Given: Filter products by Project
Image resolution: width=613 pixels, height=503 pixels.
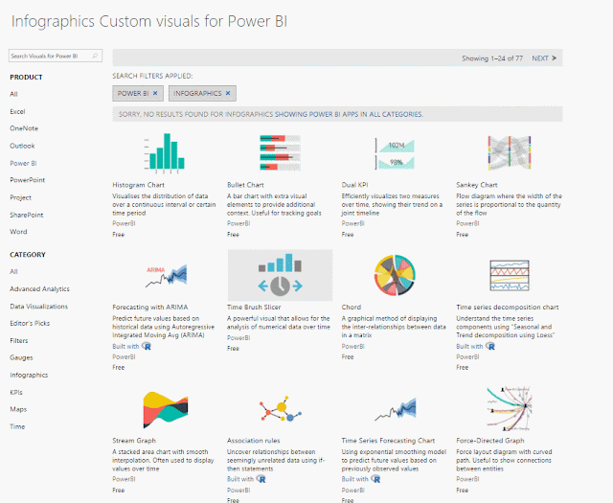Looking at the screenshot, I should [x=20, y=197].
